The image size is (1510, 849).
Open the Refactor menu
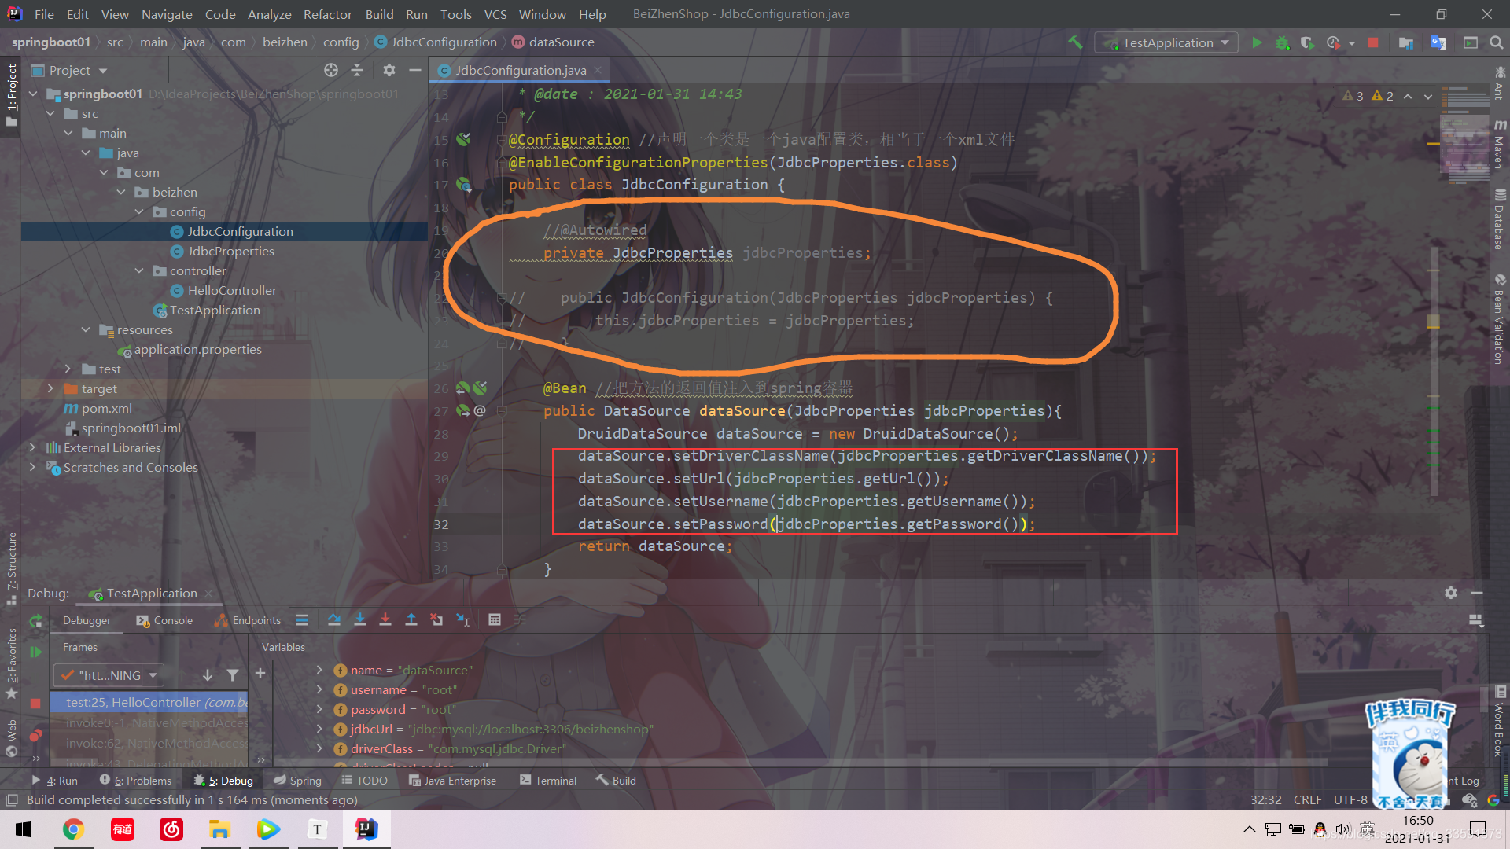pyautogui.click(x=327, y=14)
